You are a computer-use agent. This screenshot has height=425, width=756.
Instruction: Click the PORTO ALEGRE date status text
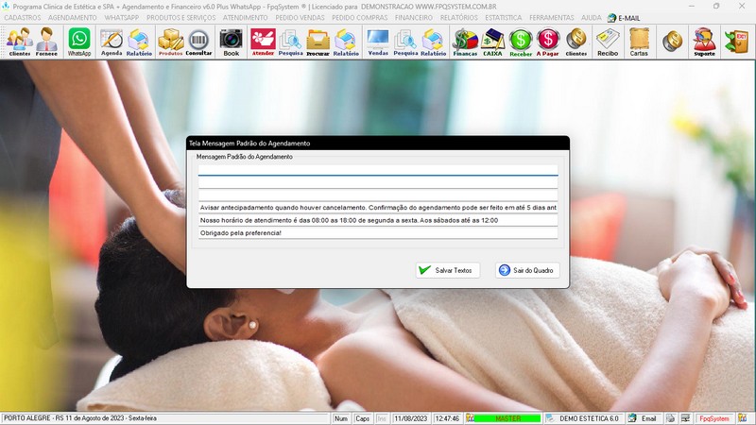click(80, 418)
